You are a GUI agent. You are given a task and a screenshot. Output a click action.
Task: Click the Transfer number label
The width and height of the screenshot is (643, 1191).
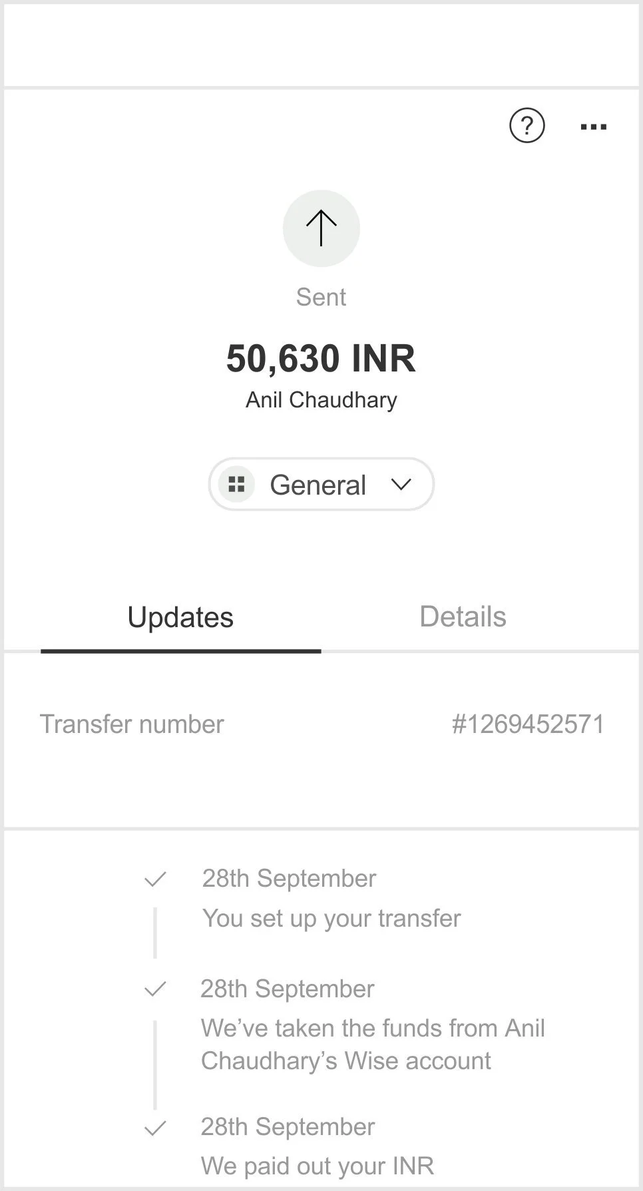[x=132, y=724]
